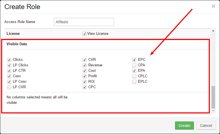Disable the Revenue checkbox
Image resolution: width=220 pixels, height=134 pixels.
pos(84,65)
